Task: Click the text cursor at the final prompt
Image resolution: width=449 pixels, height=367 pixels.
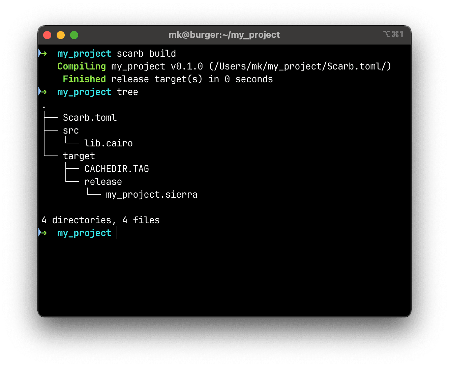Action: [x=117, y=233]
